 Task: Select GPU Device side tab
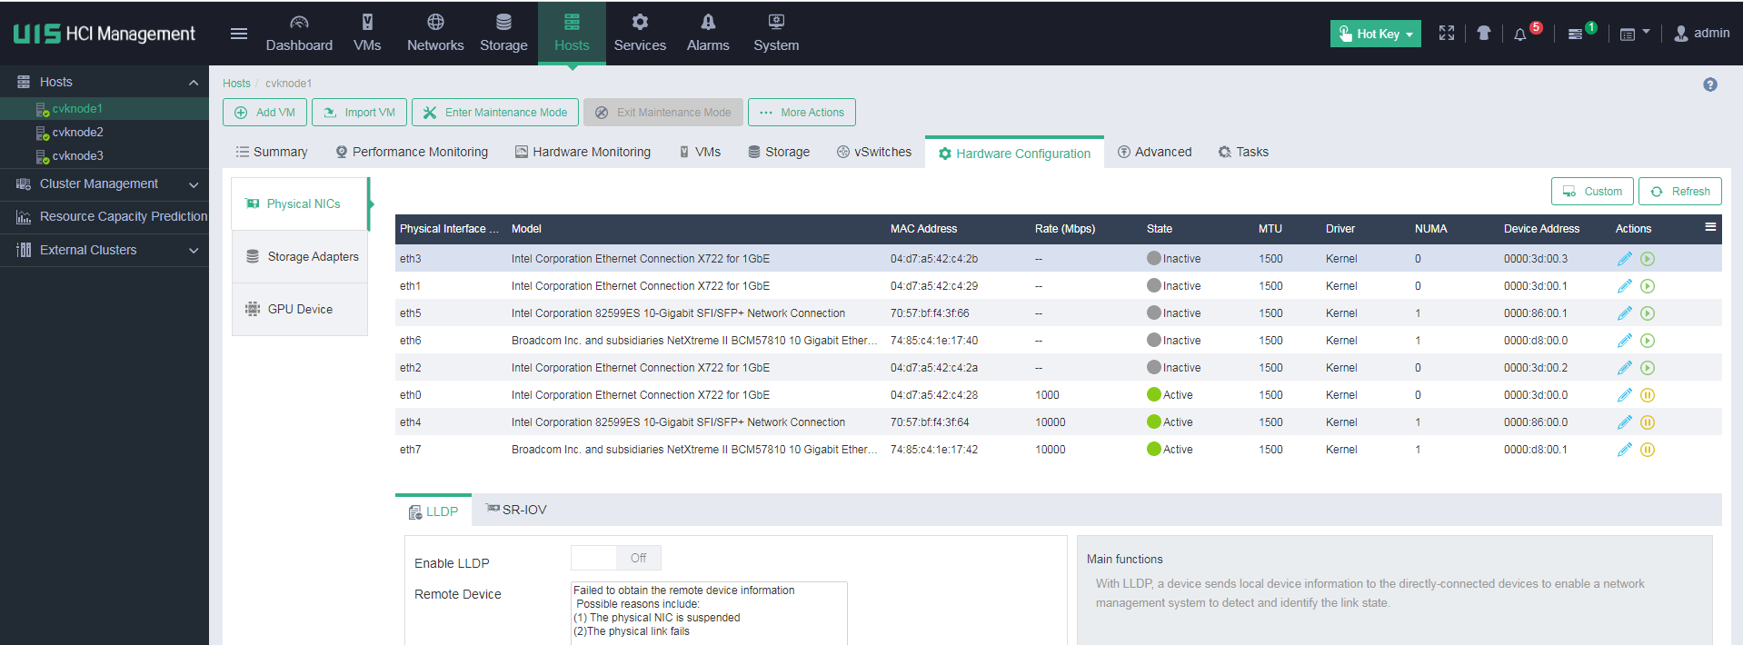pyautogui.click(x=300, y=310)
